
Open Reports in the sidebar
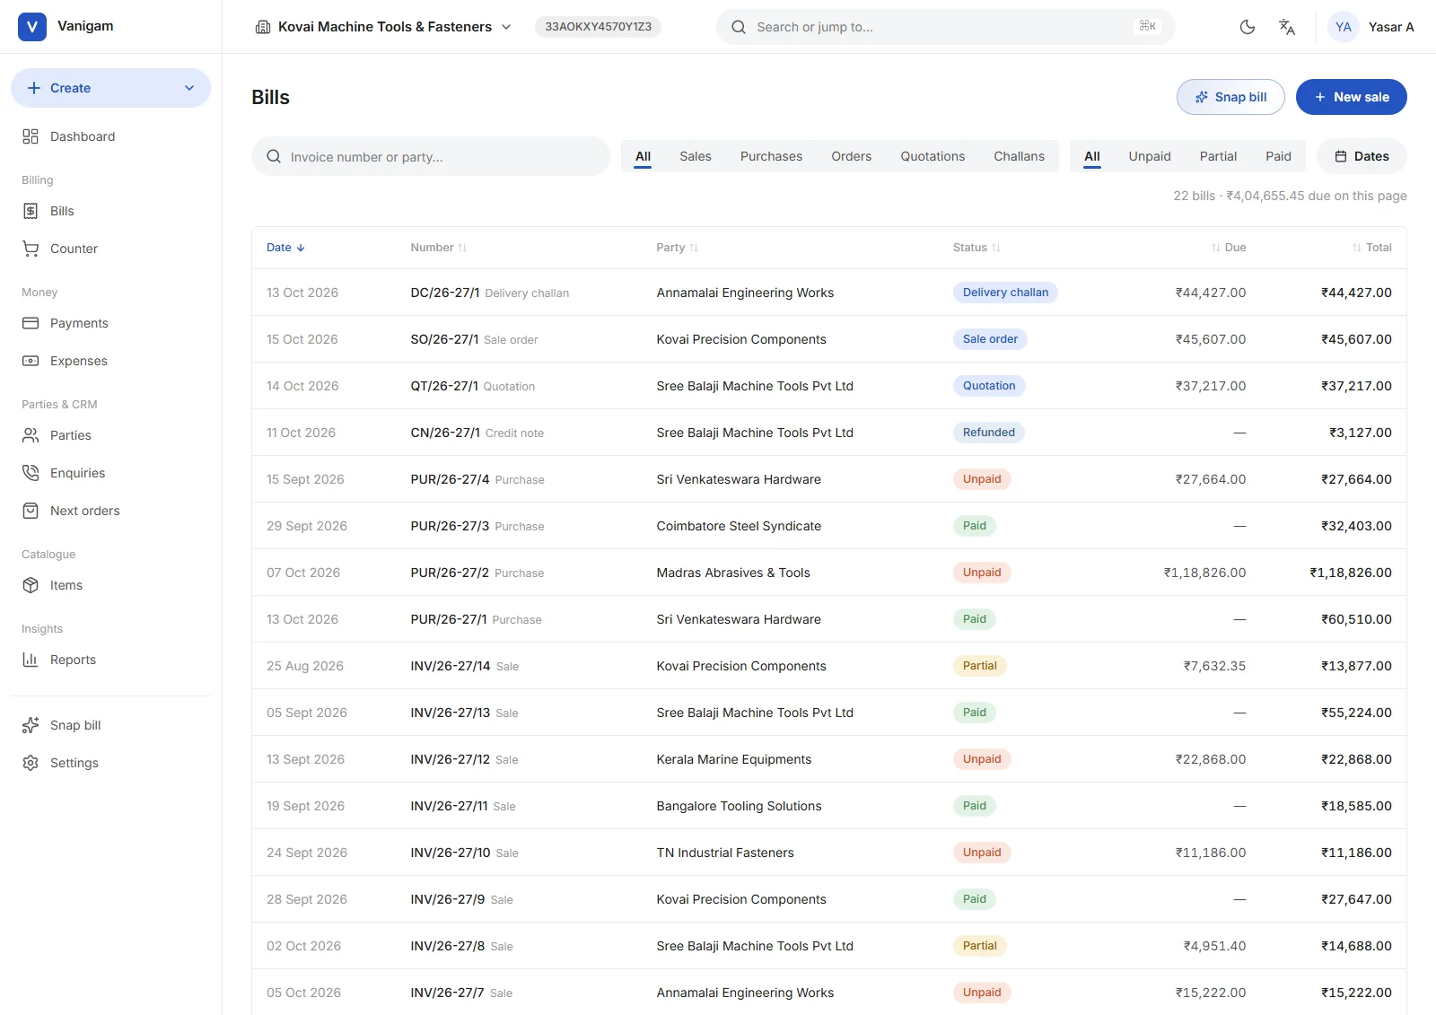click(110, 660)
